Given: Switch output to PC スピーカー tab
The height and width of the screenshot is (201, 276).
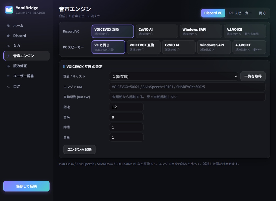Looking at the screenshot, I should click(240, 13).
